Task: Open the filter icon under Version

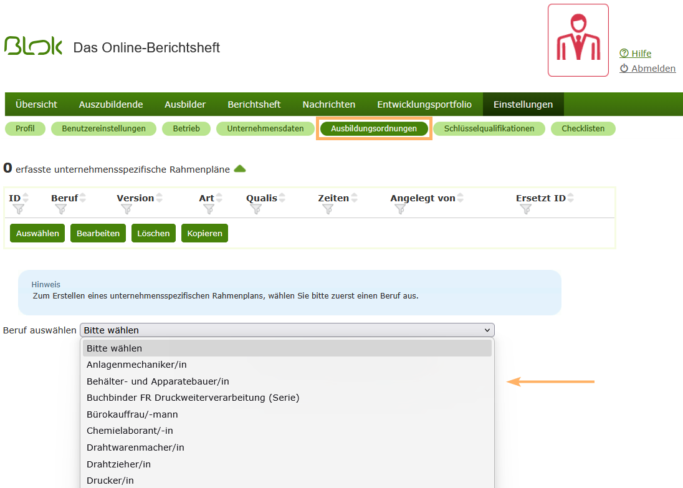Action: pos(127,209)
